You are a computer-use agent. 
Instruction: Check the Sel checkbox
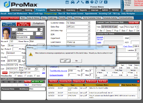coord(98,31)
